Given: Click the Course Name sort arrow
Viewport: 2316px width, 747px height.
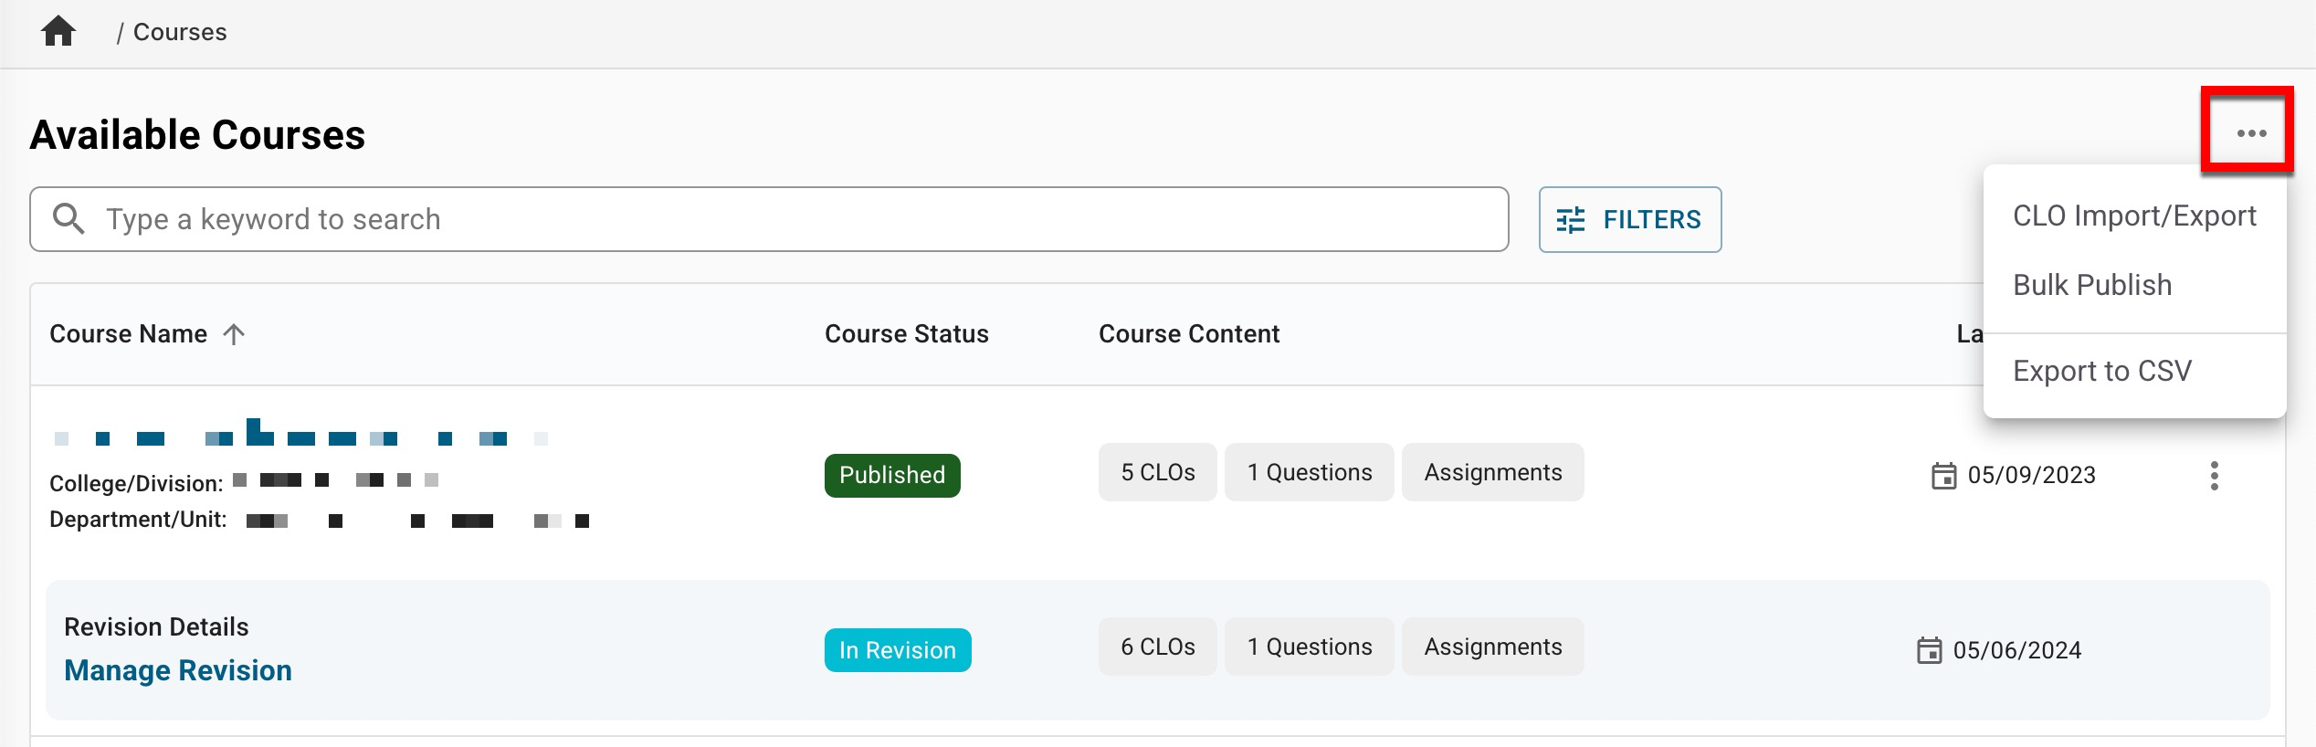Looking at the screenshot, I should tap(234, 334).
